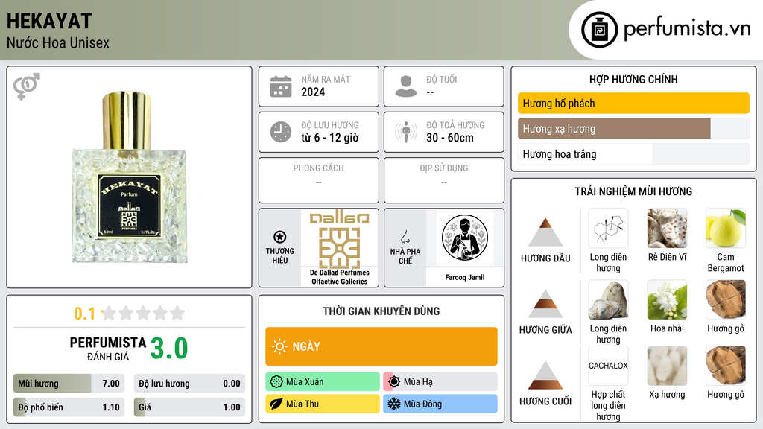The height and width of the screenshot is (429, 763).
Task: Select the orange Ngày time bar
Action: click(x=381, y=346)
